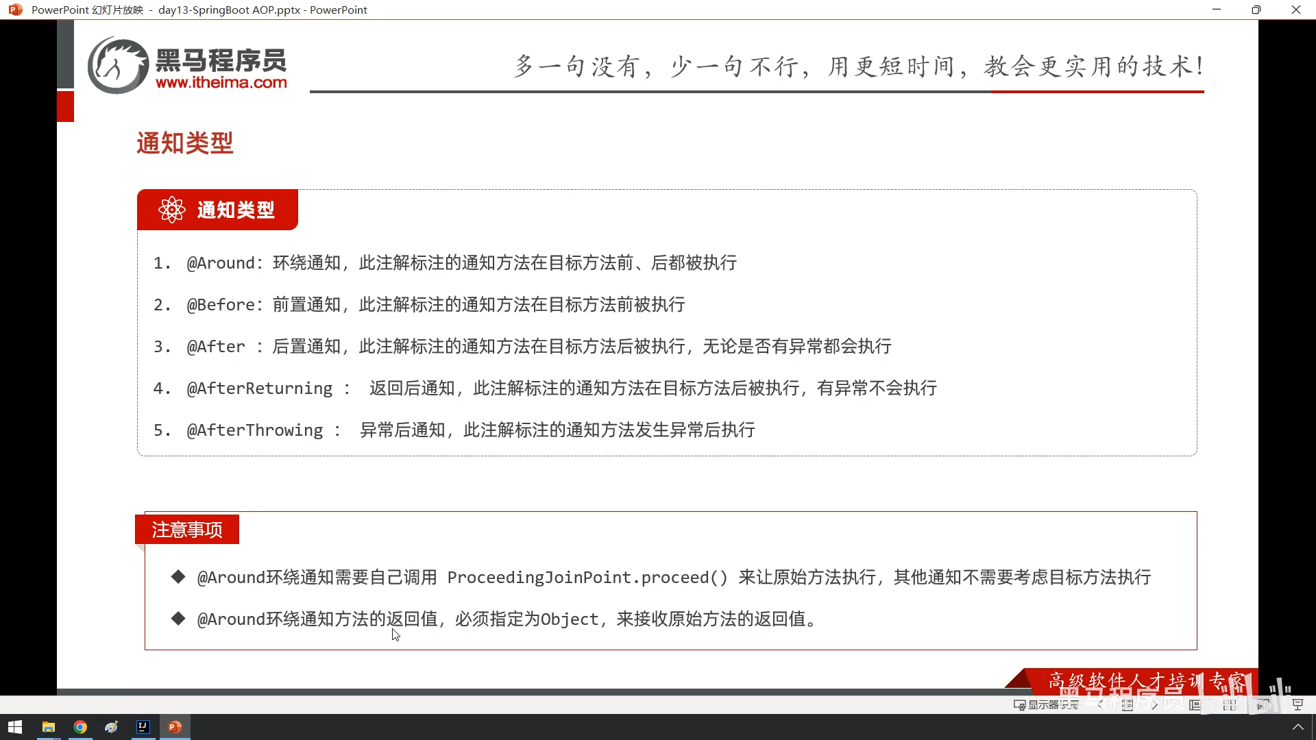Screen dimensions: 1316x740
Task: Open the slide menu icon between arrows
Action: [x=1128, y=704]
